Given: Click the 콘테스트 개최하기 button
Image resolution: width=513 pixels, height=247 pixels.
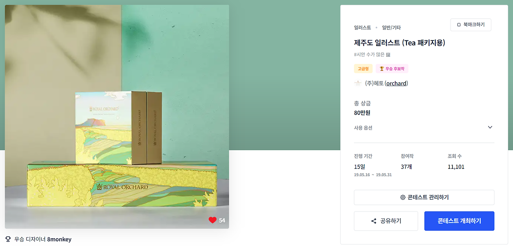Looking at the screenshot, I should coord(459,221).
